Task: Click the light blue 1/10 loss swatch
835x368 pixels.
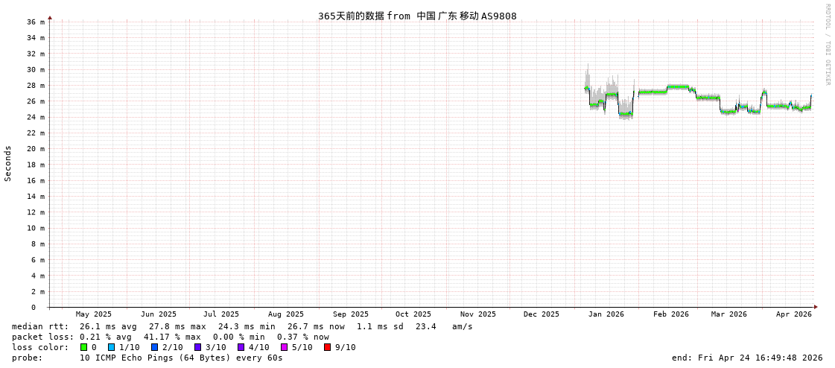Action: pyautogui.click(x=111, y=347)
